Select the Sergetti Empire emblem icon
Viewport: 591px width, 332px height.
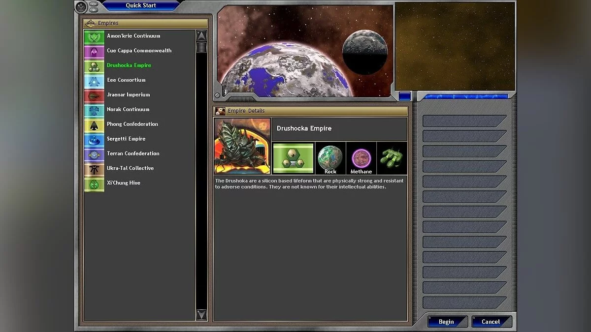[x=94, y=140]
